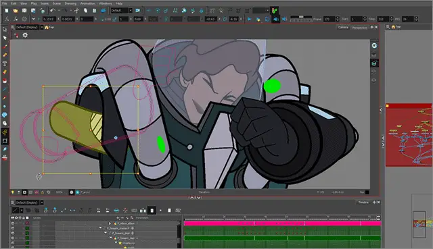Viewport: 433px width, 249px height.
Task: Click the plus button beside Perspective tab
Action: point(371,27)
